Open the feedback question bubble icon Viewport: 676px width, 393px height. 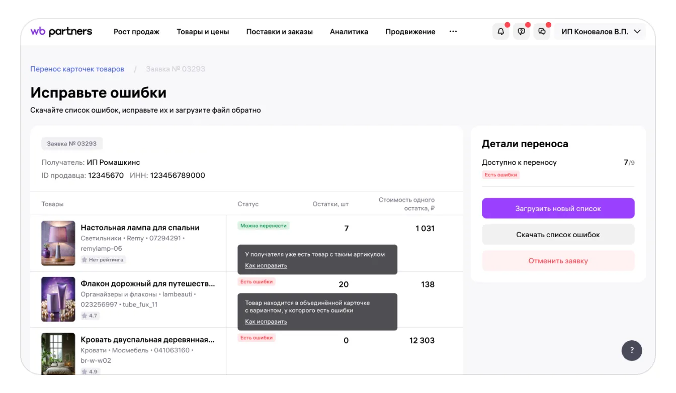pyautogui.click(x=521, y=32)
